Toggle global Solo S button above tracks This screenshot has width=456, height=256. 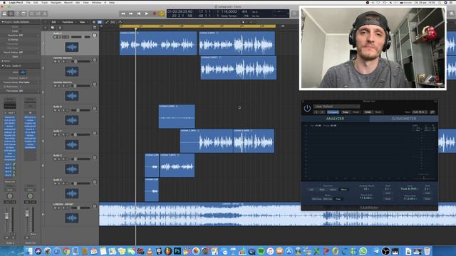pos(60,28)
